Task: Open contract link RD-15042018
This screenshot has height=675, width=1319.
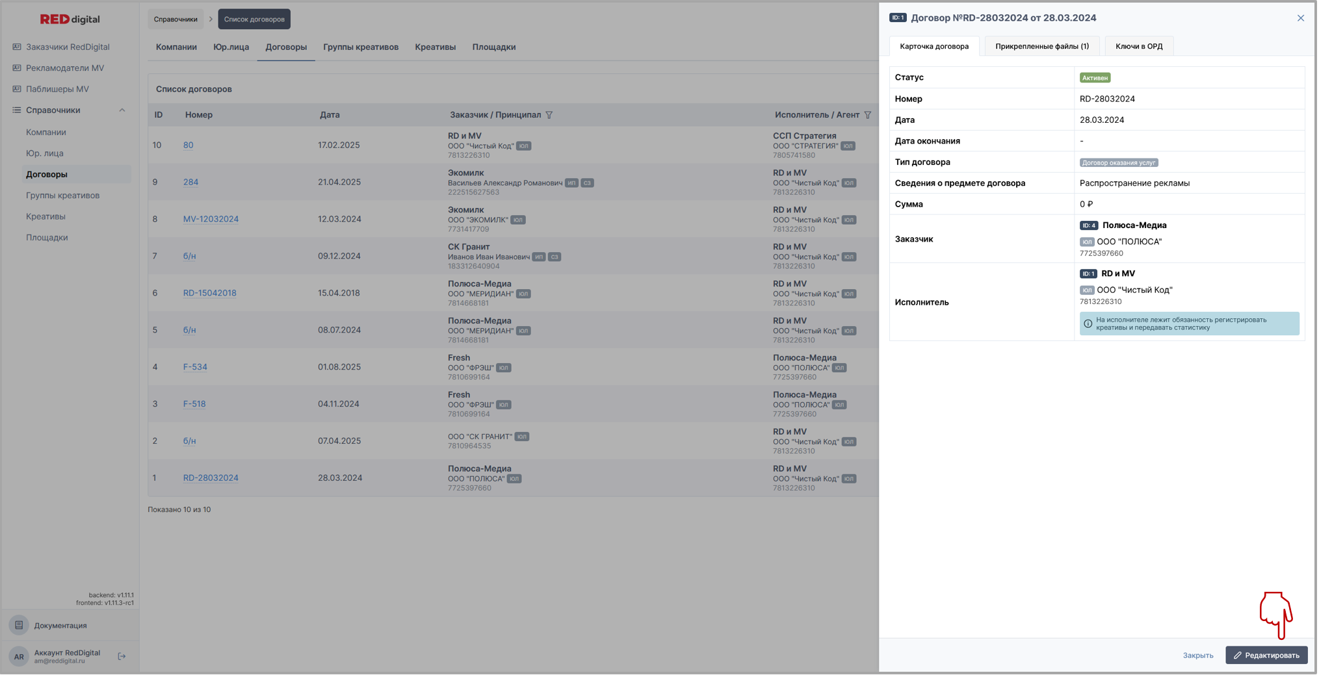Action: [209, 293]
